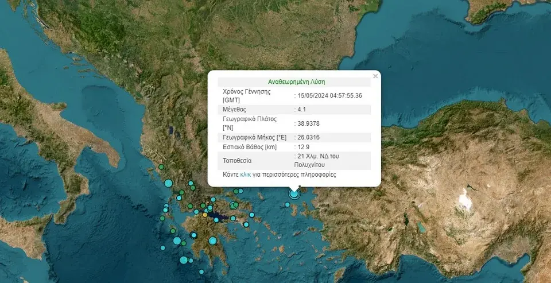551x283 pixels.
Task: Select the magnitude value 4.1
Action: pyautogui.click(x=302, y=109)
